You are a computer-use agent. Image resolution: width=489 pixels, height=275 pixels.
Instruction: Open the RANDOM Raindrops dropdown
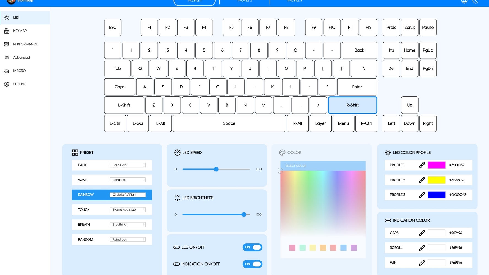coord(128,239)
